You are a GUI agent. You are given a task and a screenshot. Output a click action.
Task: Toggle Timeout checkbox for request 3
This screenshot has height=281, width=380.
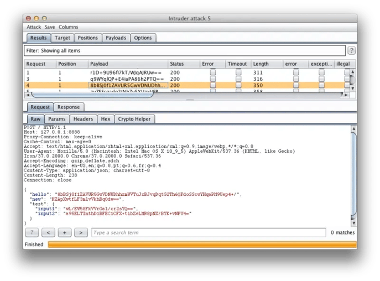[x=239, y=79]
